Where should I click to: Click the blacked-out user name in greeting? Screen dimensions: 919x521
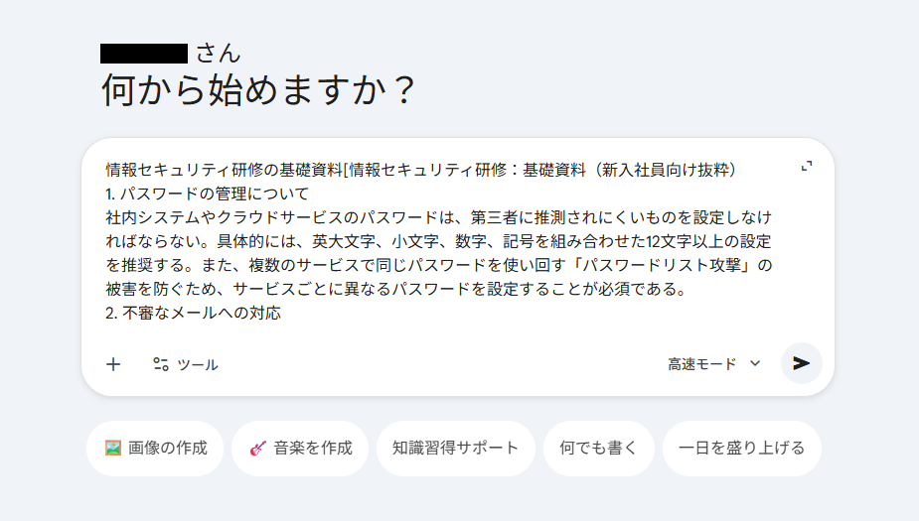click(144, 54)
